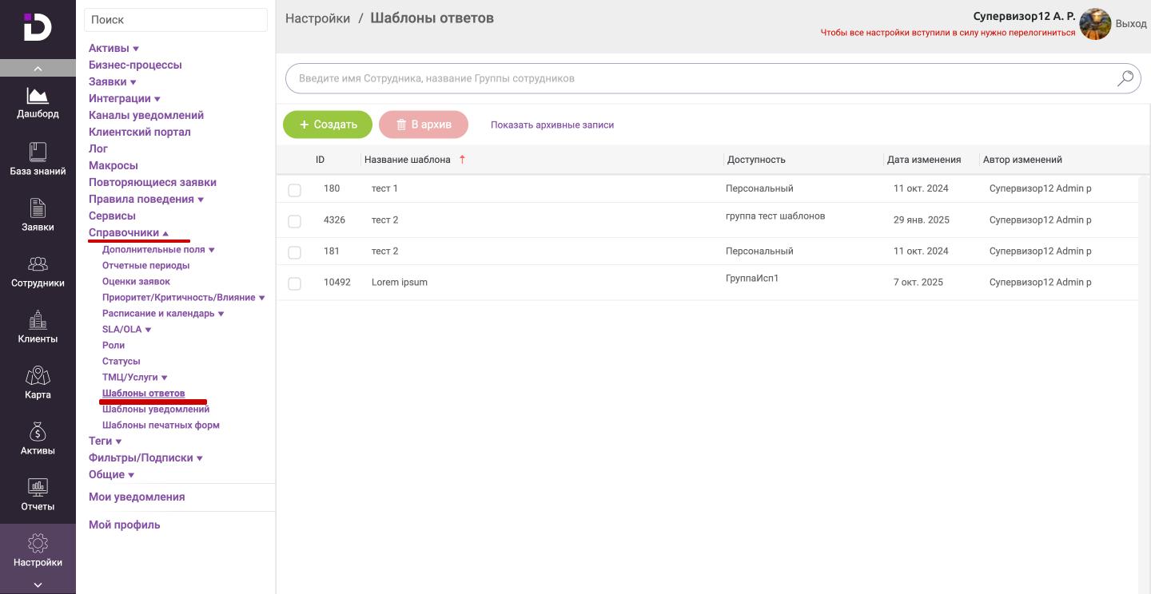Open the Employees people icon

[x=38, y=264]
